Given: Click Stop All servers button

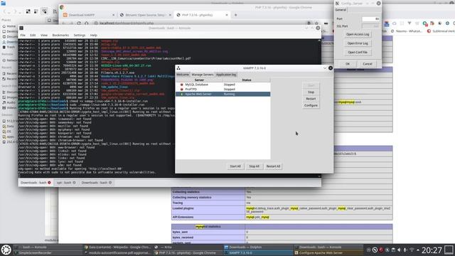Looking at the screenshot, I should (254, 166).
